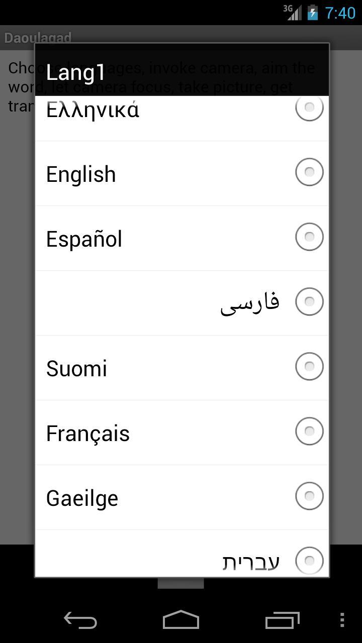Image resolution: width=362 pixels, height=643 pixels.
Task: Select the Español language row
Action: point(151,239)
